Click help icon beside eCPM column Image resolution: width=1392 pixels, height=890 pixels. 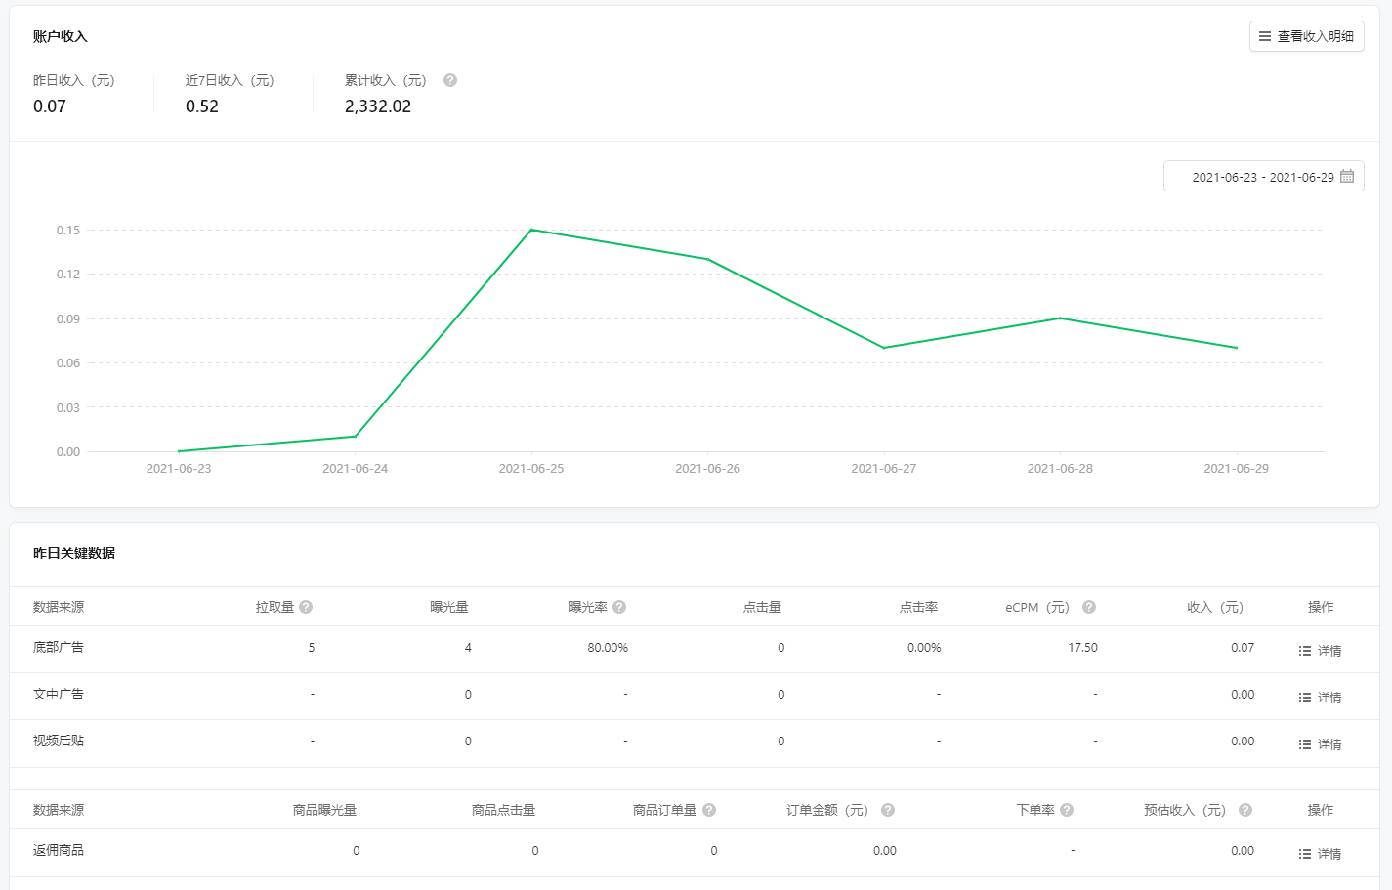1089,607
